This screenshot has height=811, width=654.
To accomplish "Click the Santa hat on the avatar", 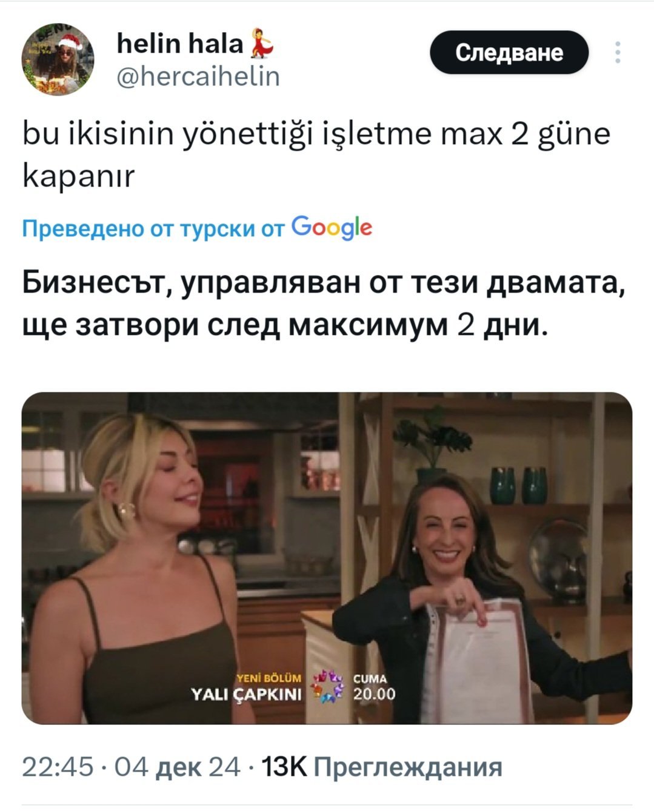I will click(x=70, y=42).
